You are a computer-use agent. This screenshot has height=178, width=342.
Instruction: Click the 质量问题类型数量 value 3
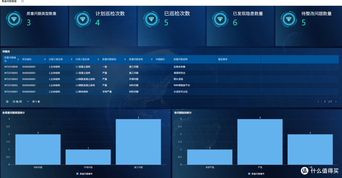coord(28,23)
